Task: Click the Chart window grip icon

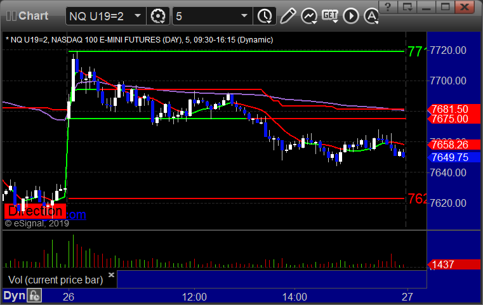Action: [11, 16]
